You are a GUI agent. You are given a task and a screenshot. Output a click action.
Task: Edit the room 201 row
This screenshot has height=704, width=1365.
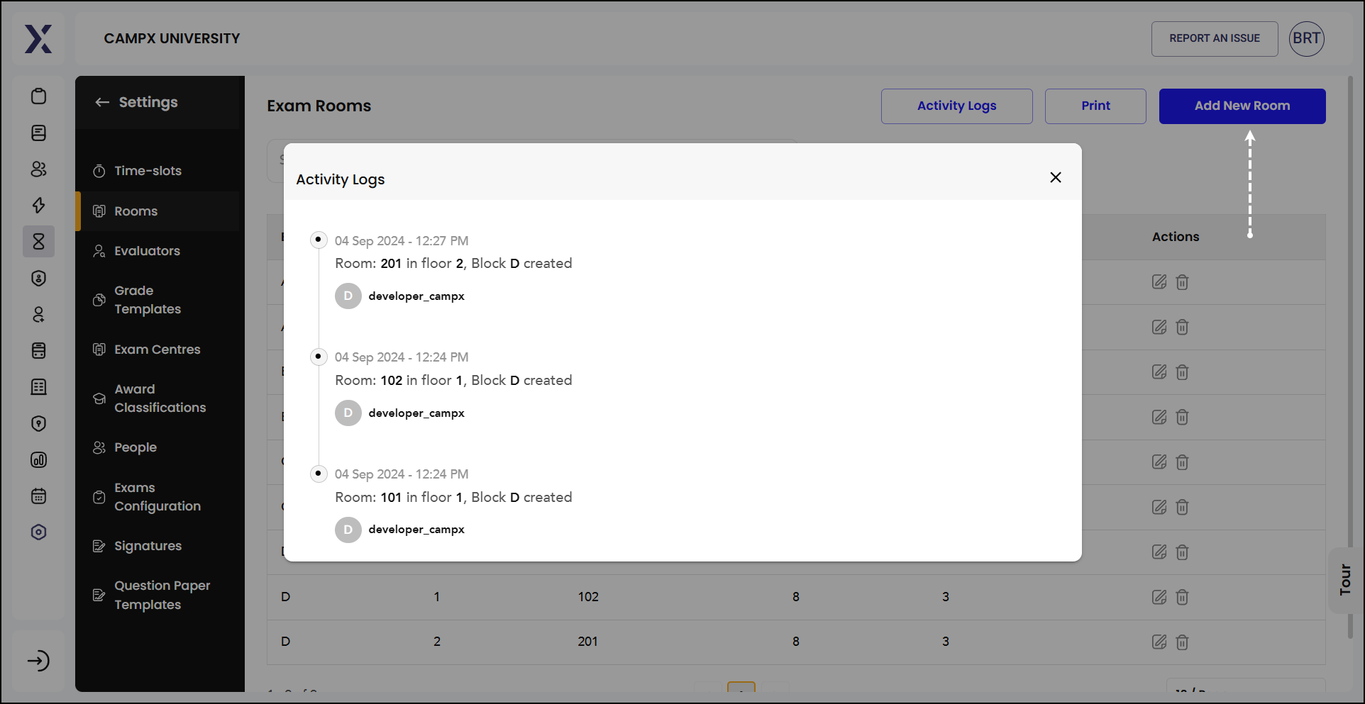tap(1159, 642)
